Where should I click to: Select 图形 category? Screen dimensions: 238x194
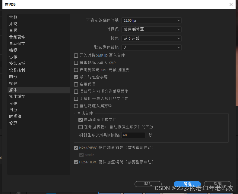tap(39, 77)
